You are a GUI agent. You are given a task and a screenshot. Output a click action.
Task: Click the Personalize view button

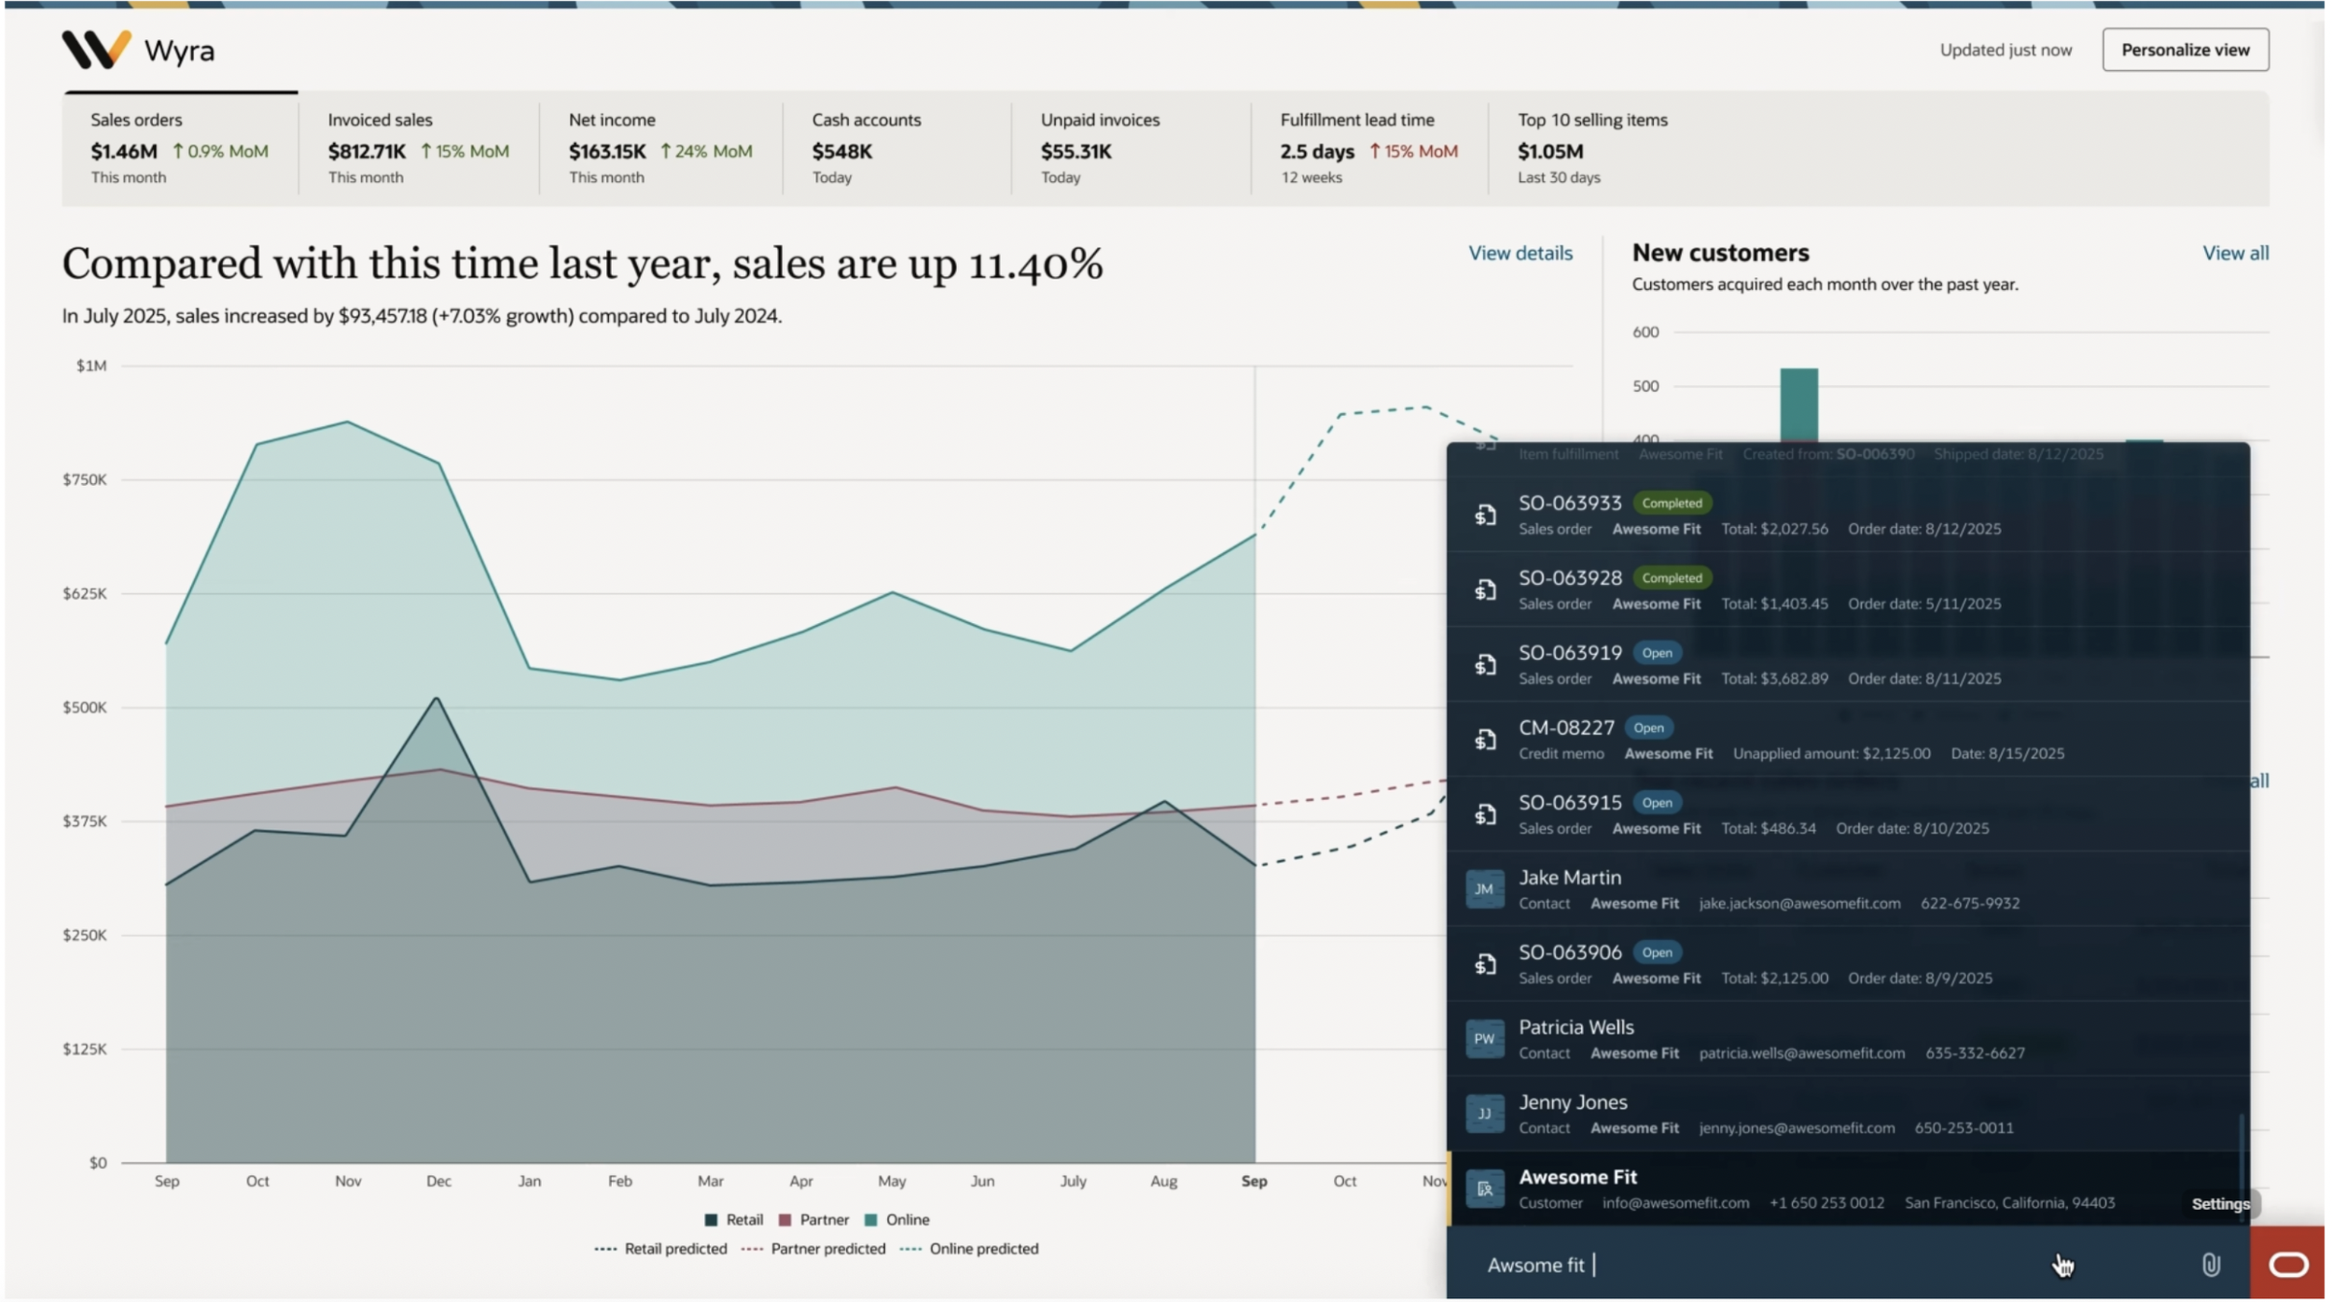(x=2185, y=49)
